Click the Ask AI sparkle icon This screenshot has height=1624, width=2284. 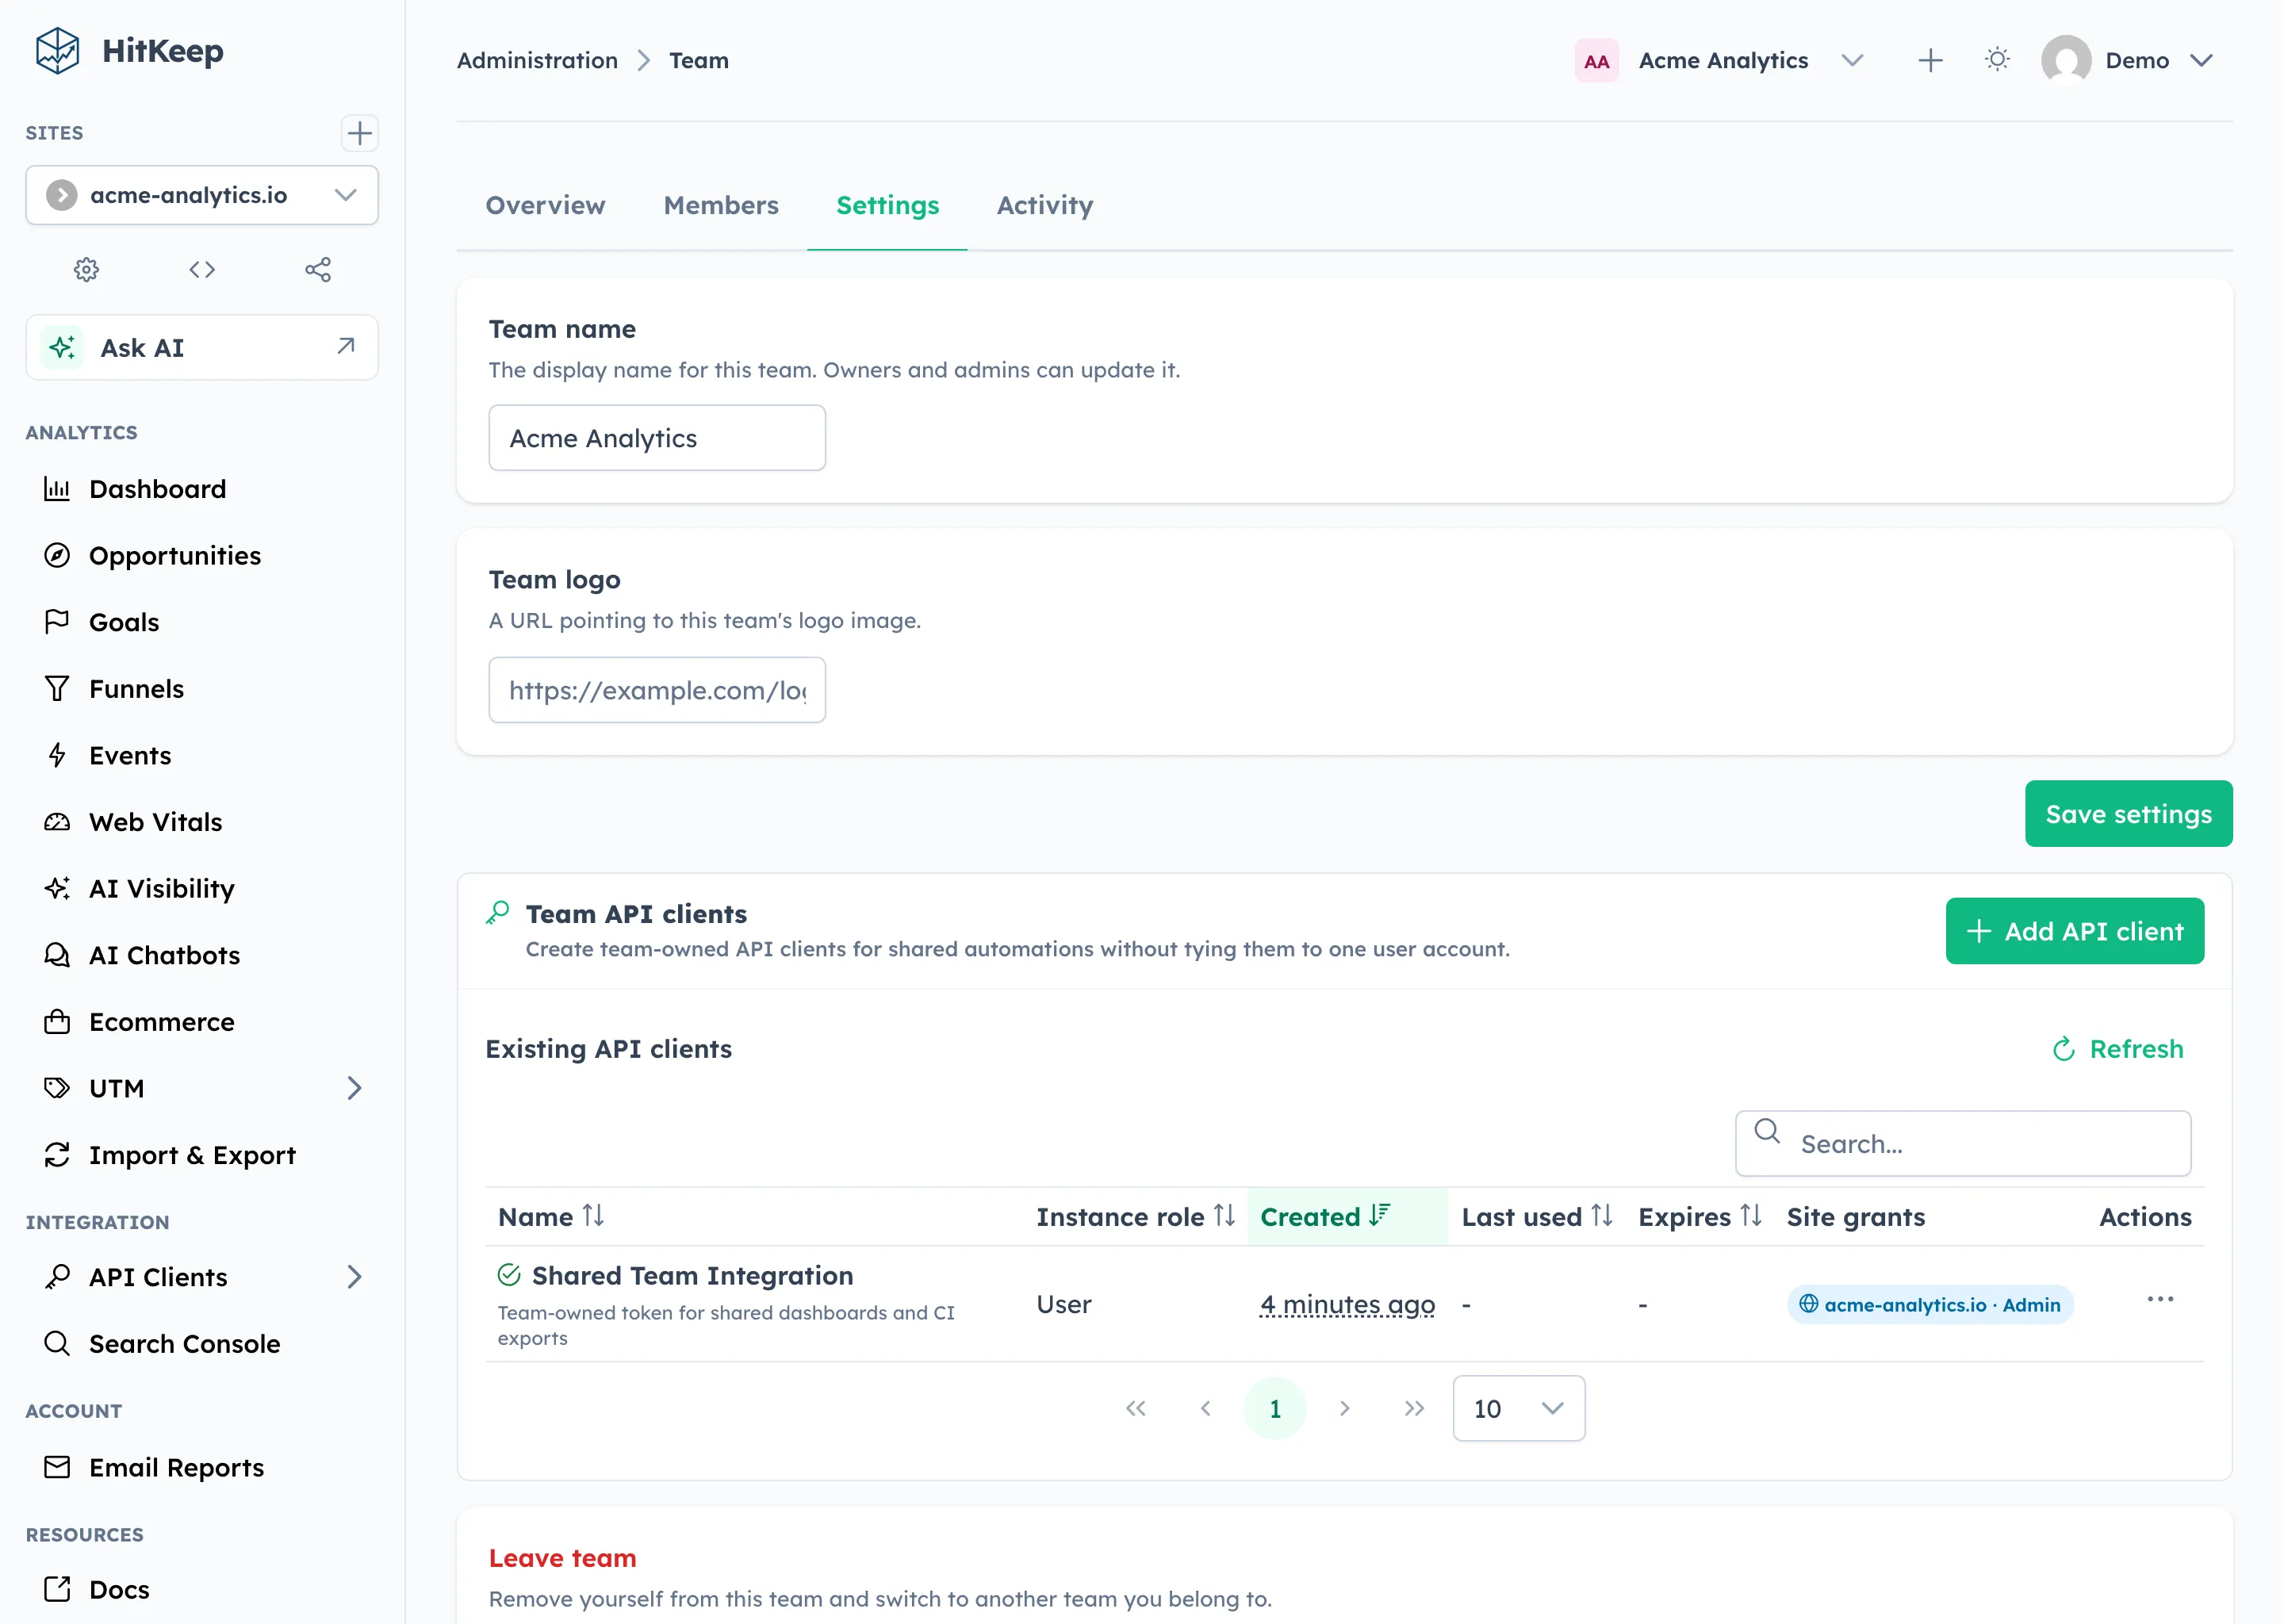(62, 347)
